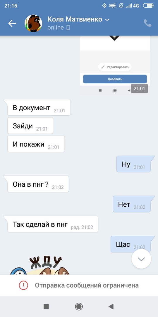This screenshot has height=317, width=158.
Task: Expand dropdown chevron next to Коля Матвиенко
Action: click(x=107, y=20)
